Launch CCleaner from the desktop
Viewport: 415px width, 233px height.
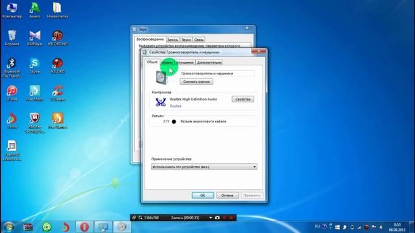click(x=58, y=93)
